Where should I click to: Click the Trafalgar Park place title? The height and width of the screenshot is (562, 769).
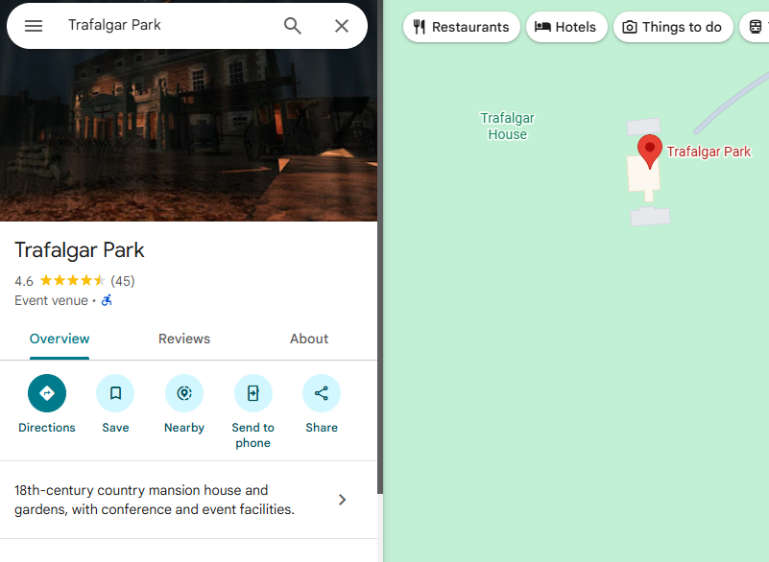point(80,250)
